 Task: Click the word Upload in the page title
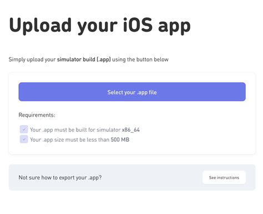40,26
